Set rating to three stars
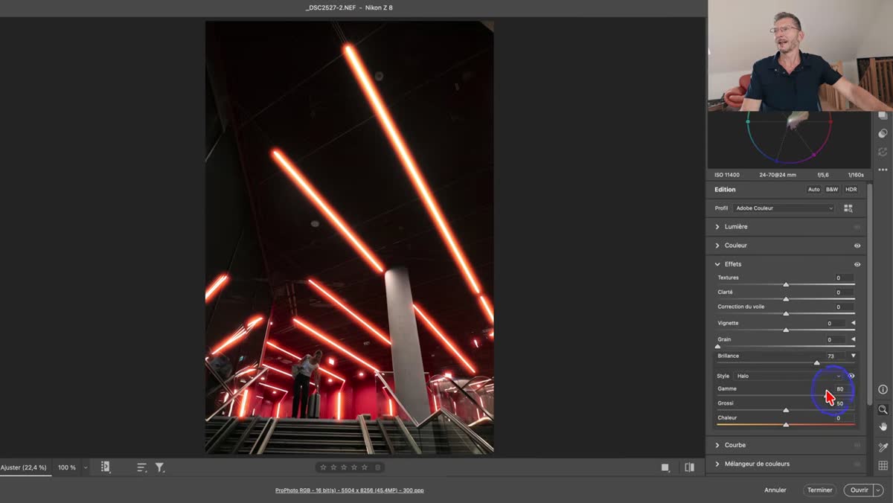 click(x=344, y=467)
